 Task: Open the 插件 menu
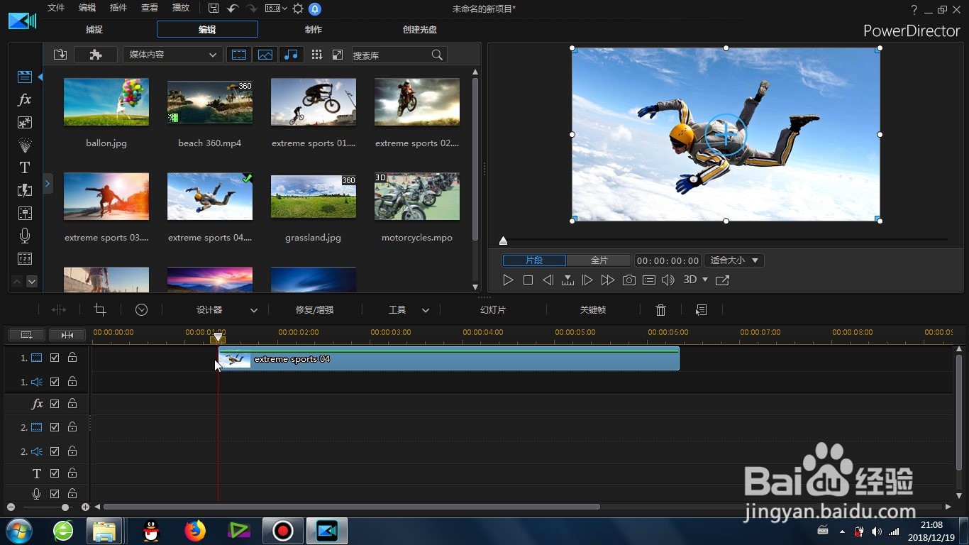point(118,8)
